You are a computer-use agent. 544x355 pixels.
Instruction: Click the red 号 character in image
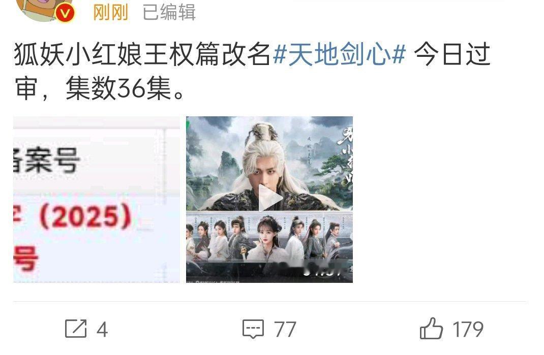click(x=25, y=259)
